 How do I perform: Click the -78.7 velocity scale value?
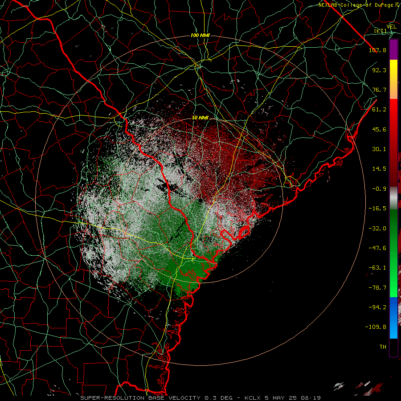coord(377,288)
